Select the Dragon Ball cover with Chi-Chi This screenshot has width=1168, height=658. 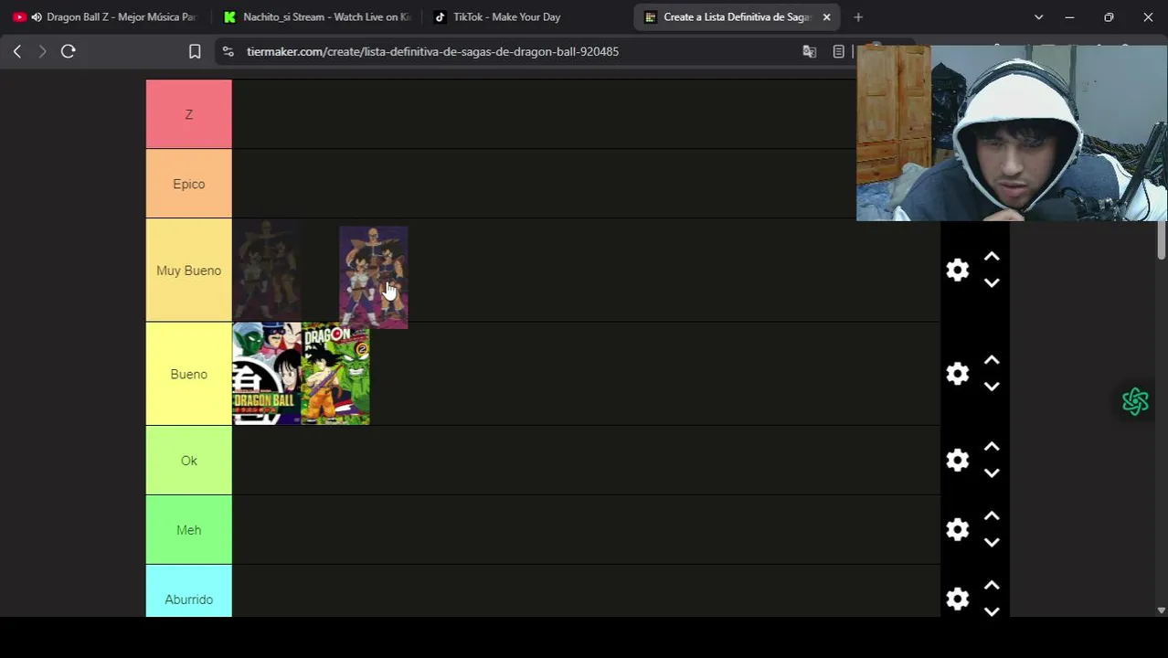point(267,374)
